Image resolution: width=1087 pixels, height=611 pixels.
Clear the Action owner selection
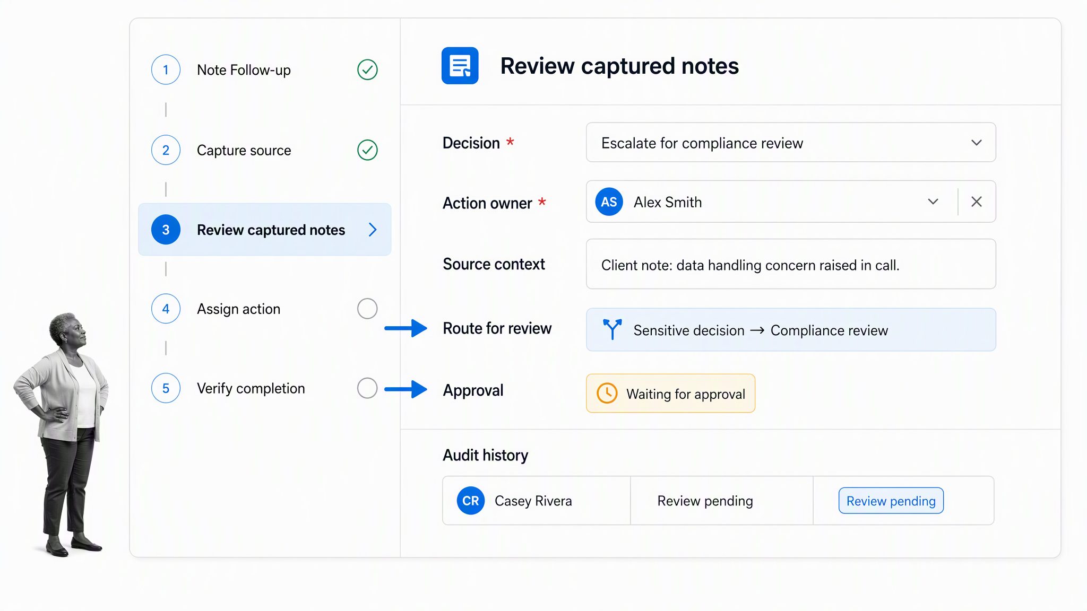[x=976, y=202]
